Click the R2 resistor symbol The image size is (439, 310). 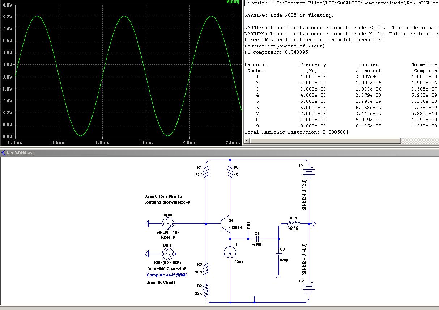(206, 291)
